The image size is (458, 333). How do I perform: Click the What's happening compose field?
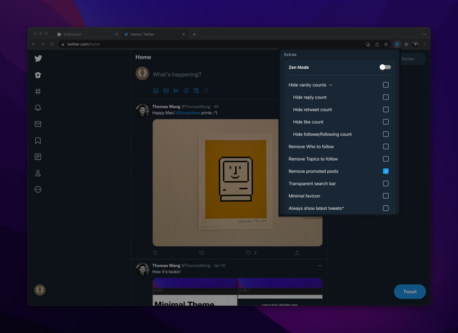tap(177, 75)
